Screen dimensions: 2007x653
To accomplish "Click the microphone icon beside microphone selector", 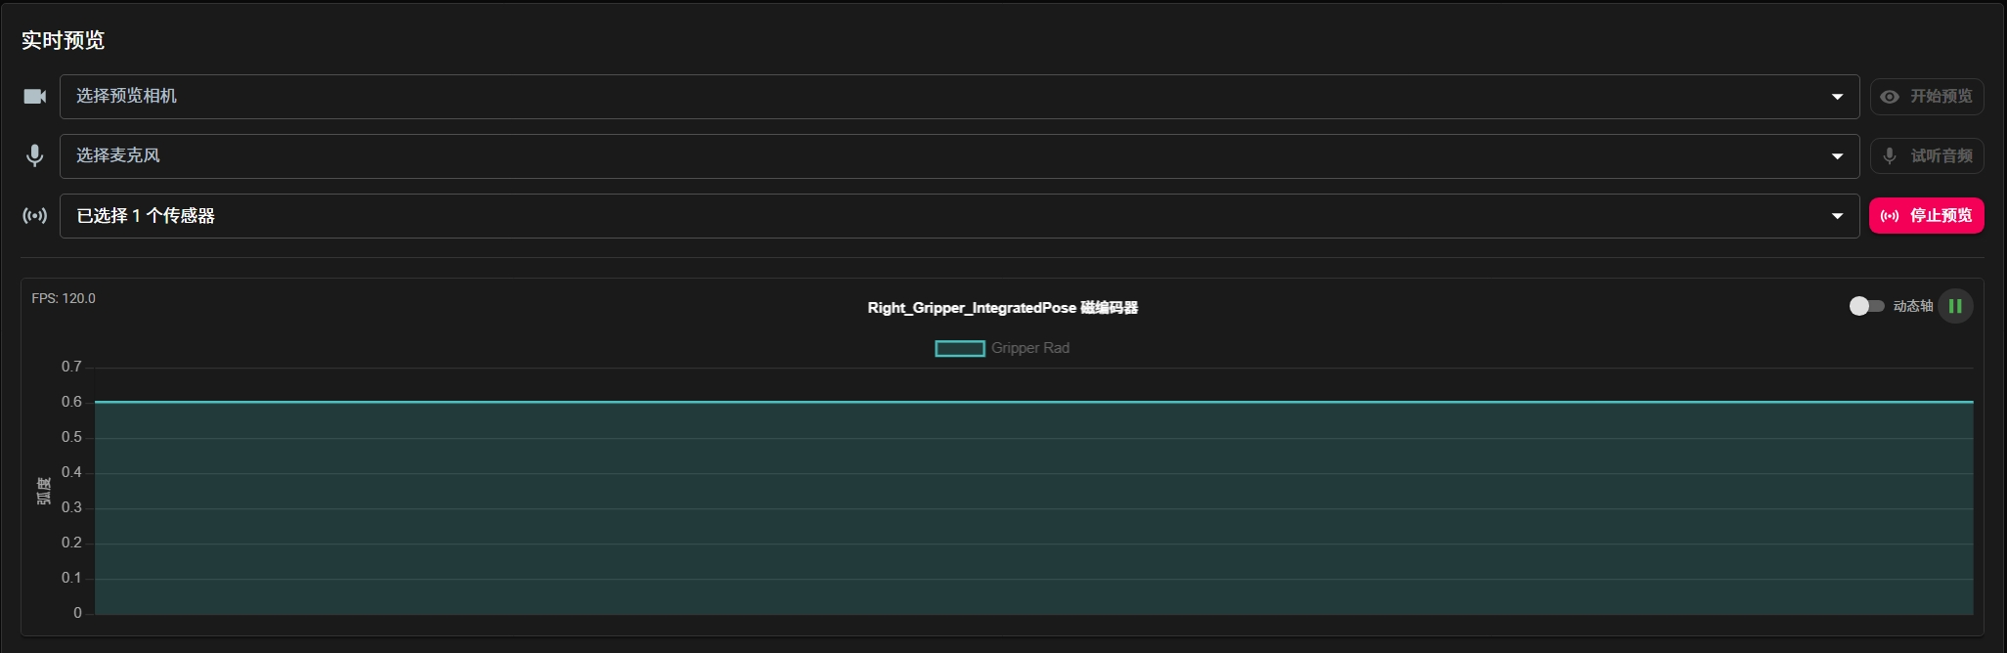I will (35, 155).
